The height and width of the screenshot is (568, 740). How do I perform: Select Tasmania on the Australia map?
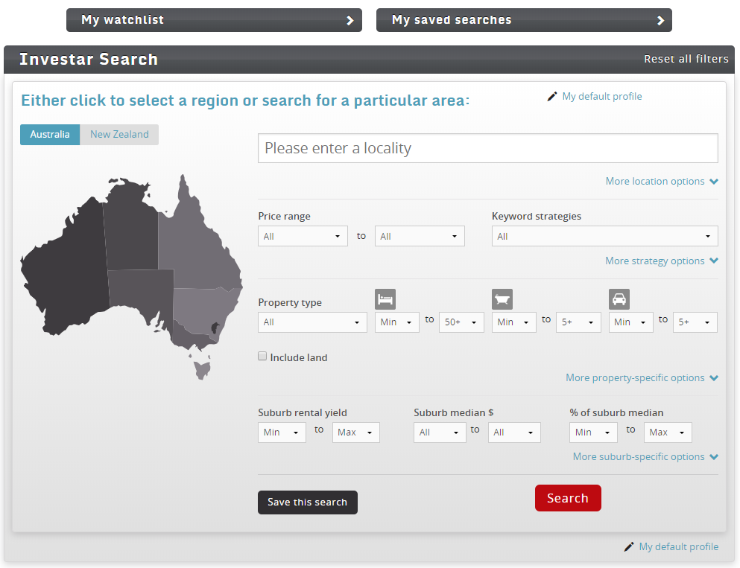[x=201, y=370]
